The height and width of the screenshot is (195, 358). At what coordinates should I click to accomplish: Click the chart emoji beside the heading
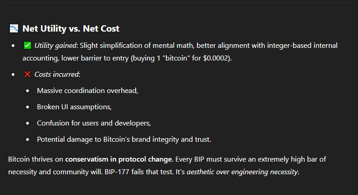[14, 28]
